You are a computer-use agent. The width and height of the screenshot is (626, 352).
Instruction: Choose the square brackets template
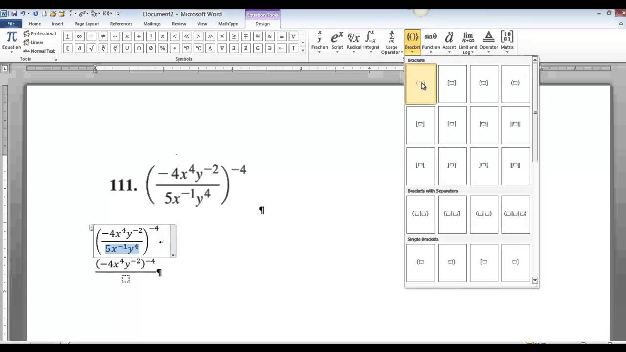point(452,84)
